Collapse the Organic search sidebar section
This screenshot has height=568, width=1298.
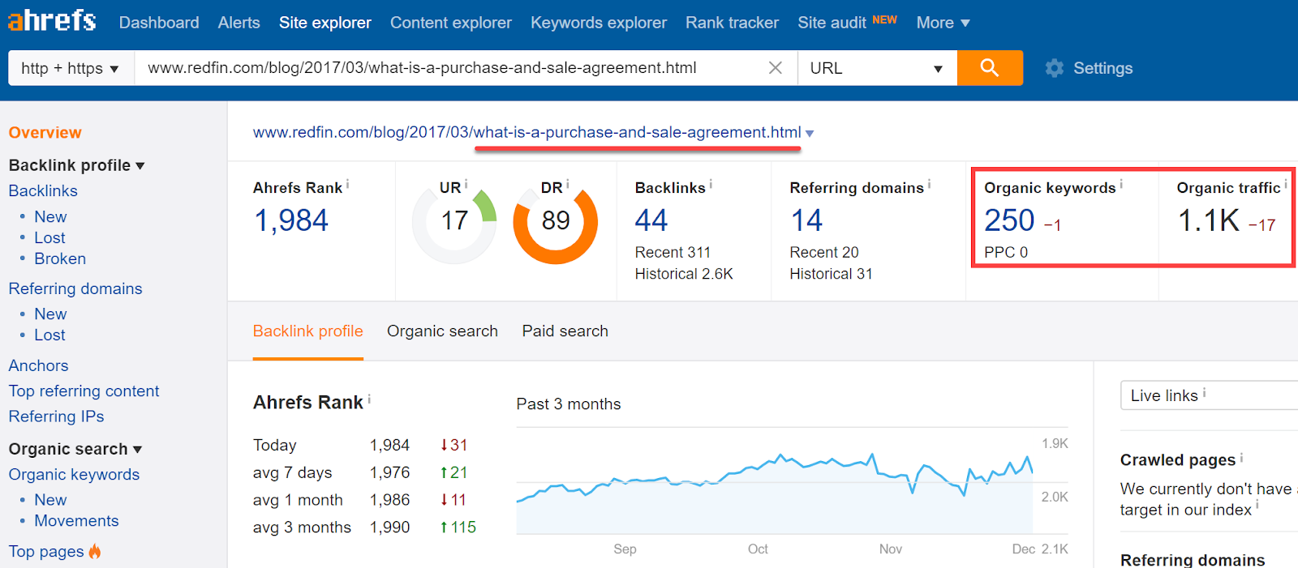coord(75,449)
